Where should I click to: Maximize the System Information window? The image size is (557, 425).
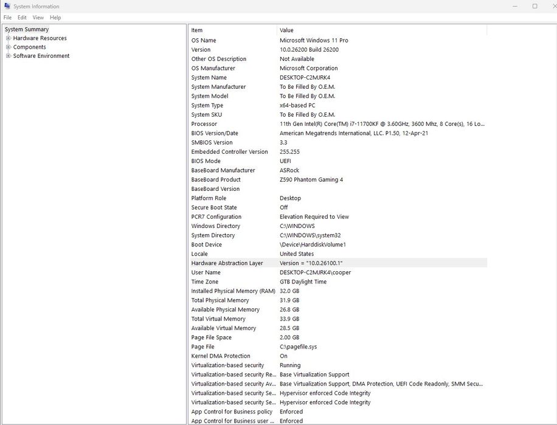[535, 6]
